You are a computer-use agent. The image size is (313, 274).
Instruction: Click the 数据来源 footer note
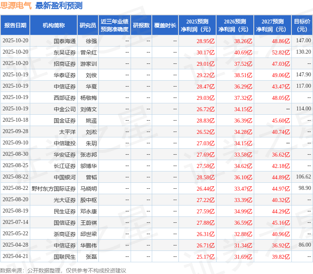click(63, 270)
